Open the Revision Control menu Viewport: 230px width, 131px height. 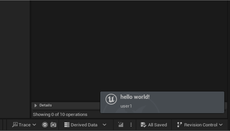tap(200, 125)
